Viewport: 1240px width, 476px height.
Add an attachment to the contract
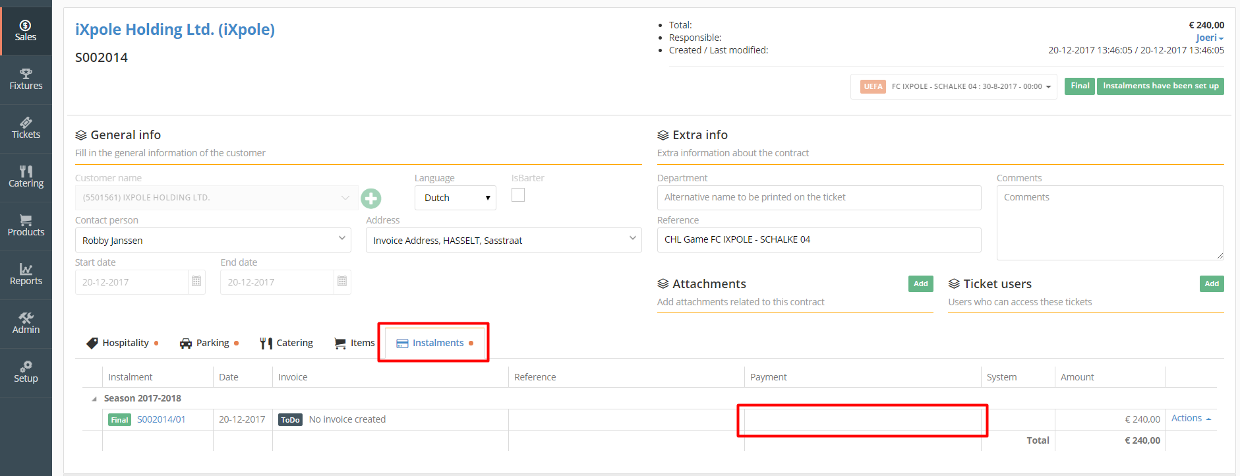920,283
